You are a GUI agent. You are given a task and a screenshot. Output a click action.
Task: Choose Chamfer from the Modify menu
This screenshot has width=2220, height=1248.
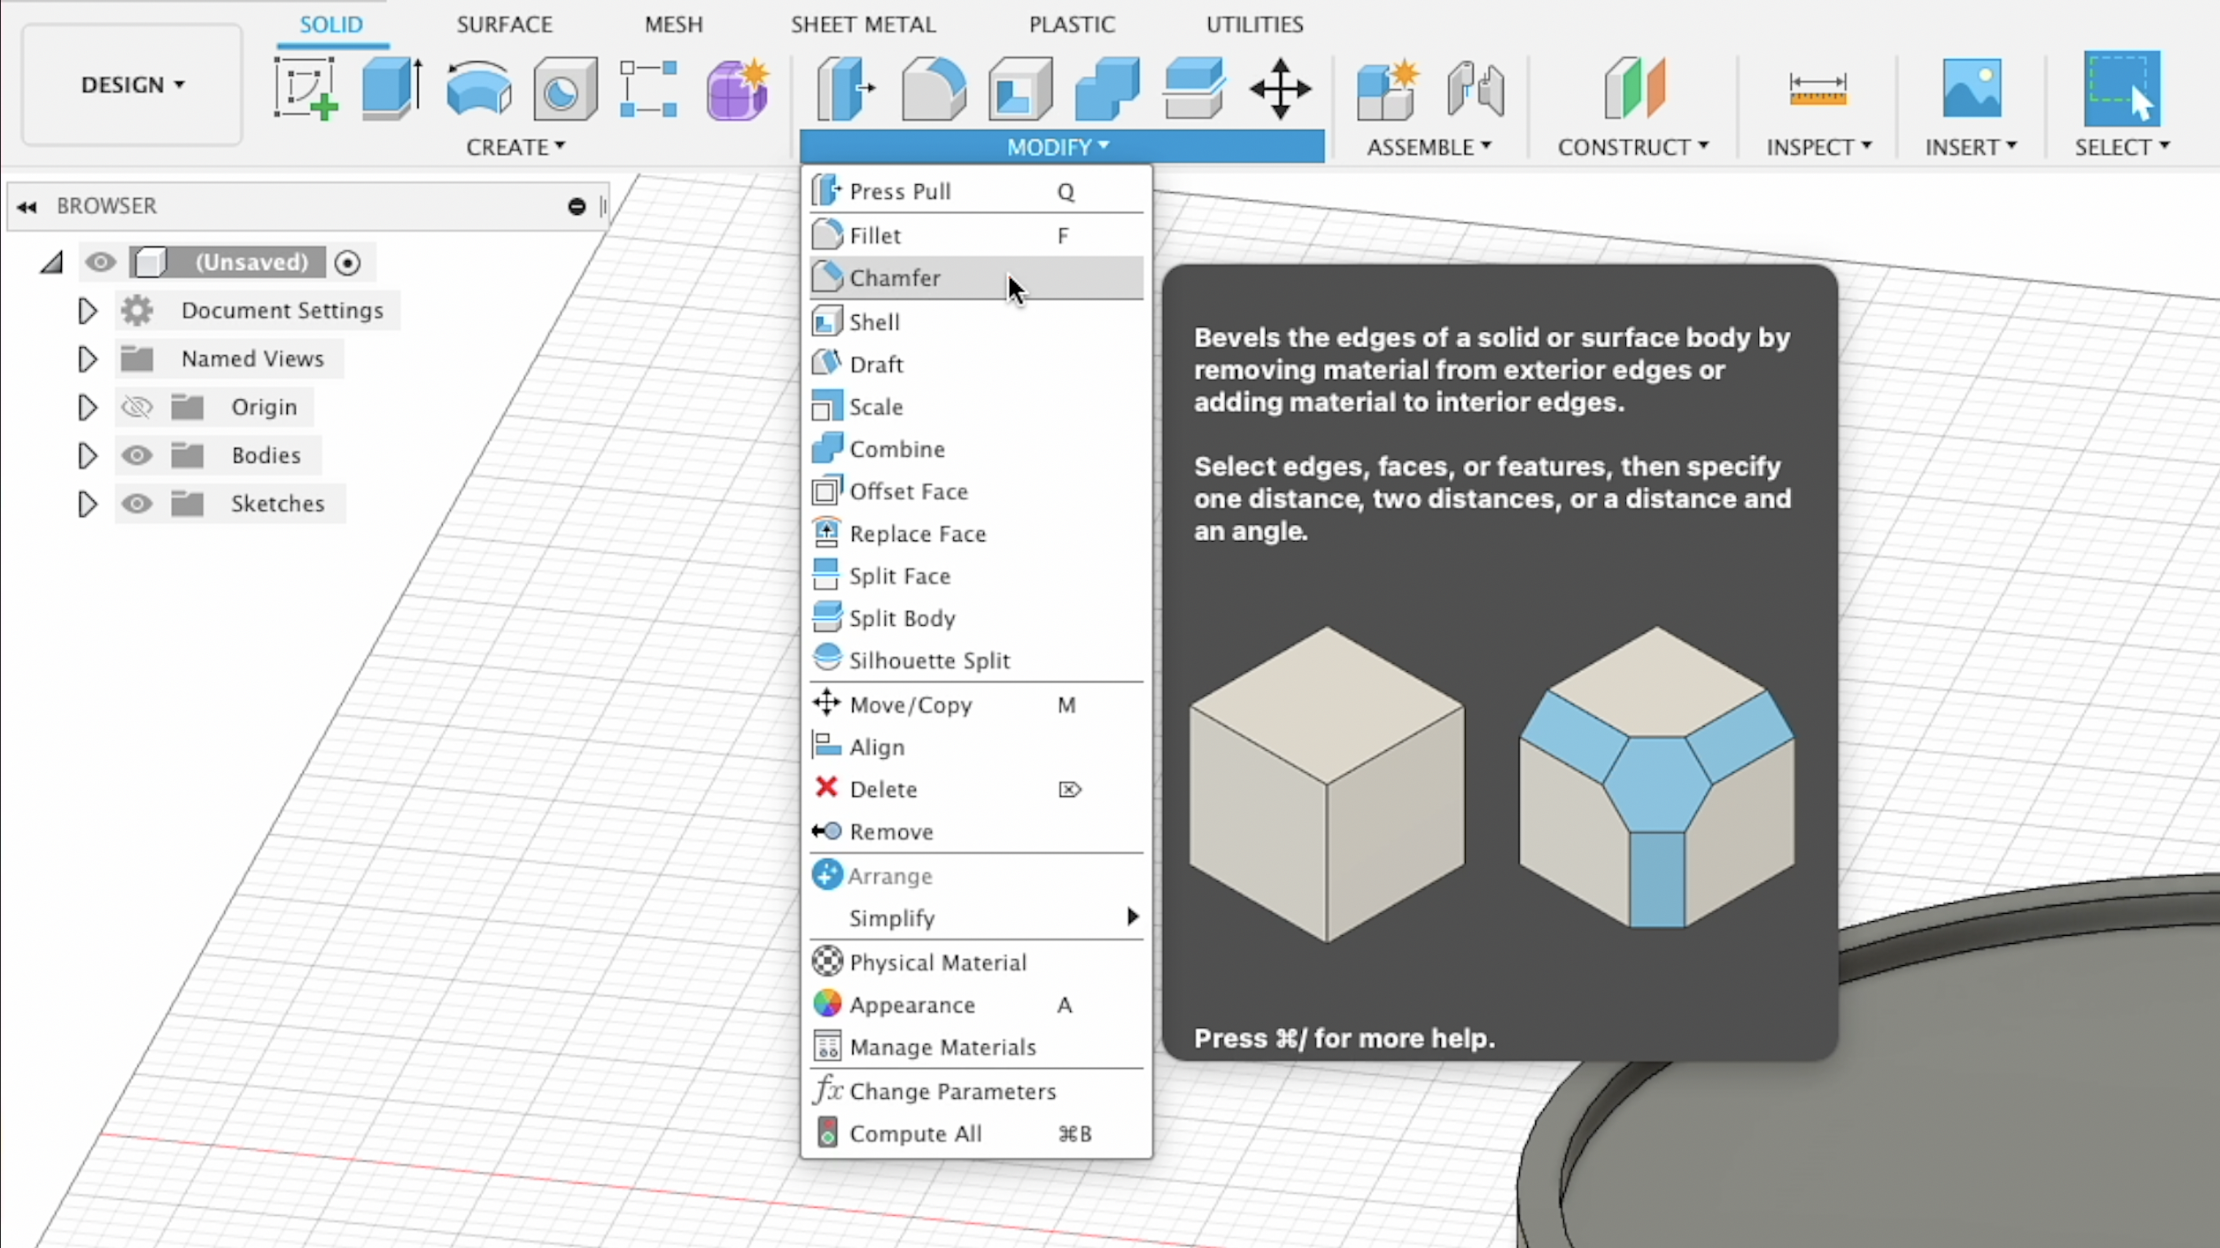pyautogui.click(x=894, y=278)
